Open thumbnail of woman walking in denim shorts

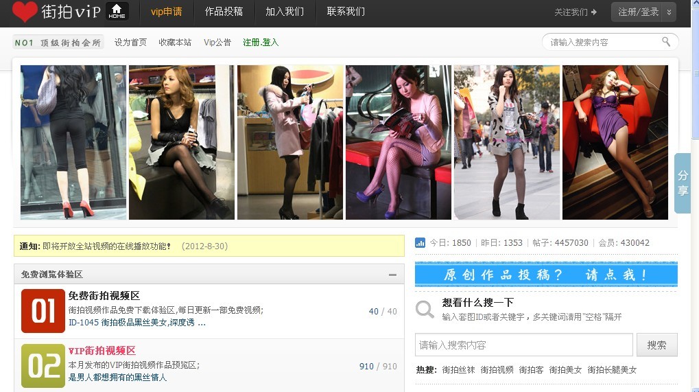tap(507, 142)
